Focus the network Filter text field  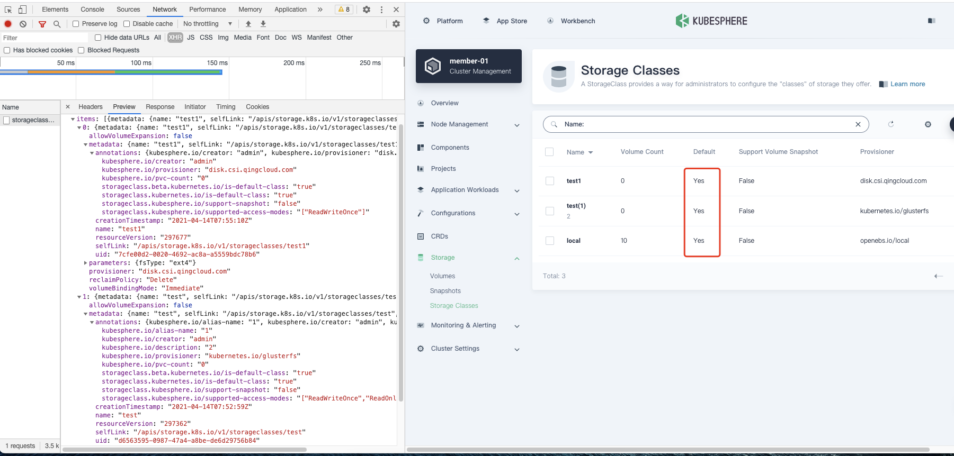pos(44,38)
